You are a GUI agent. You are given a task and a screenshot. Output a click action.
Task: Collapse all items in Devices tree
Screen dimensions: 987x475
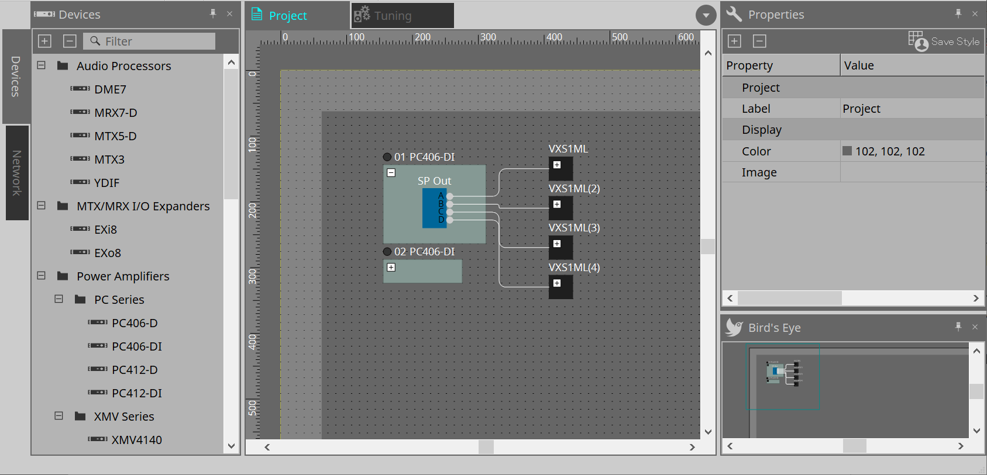click(70, 41)
